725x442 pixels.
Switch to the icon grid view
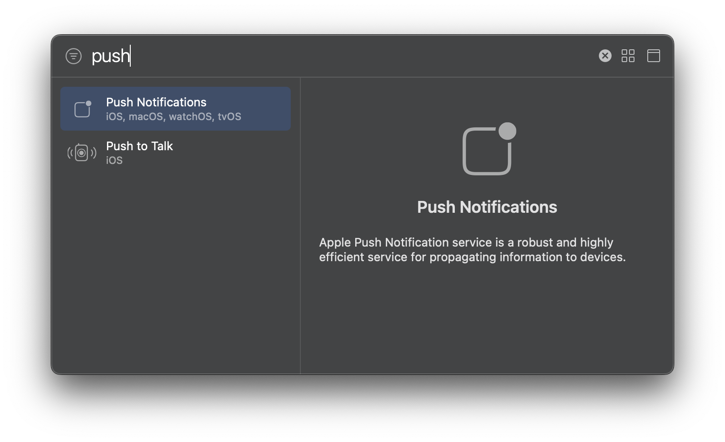point(628,56)
